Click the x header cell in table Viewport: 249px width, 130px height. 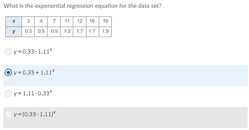13,22
